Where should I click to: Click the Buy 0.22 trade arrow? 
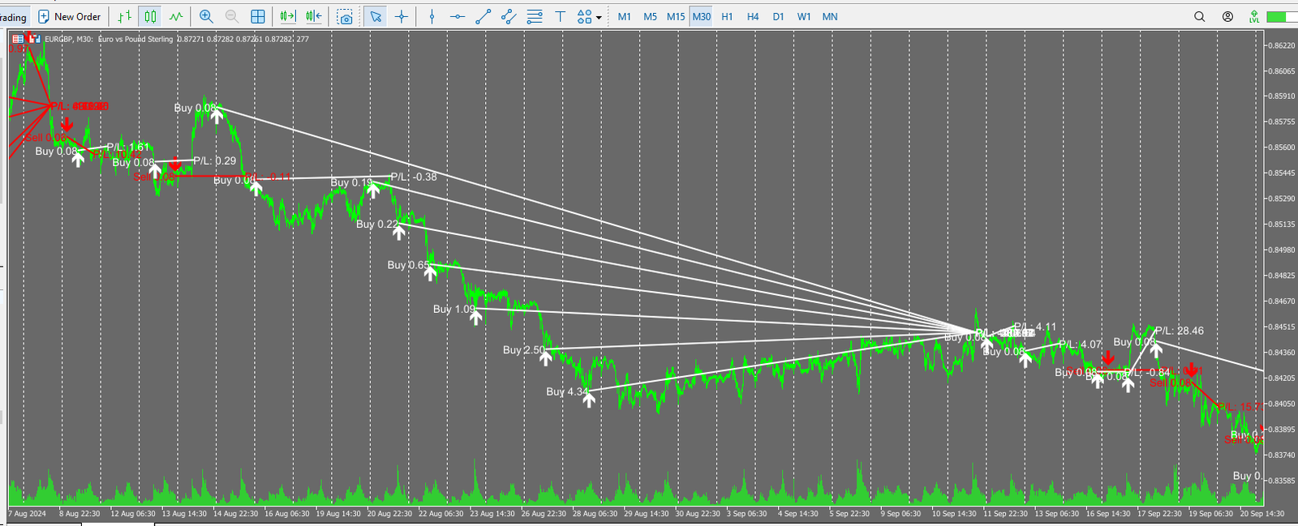pyautogui.click(x=398, y=232)
